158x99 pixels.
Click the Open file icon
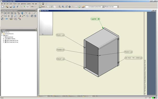point(7,7)
